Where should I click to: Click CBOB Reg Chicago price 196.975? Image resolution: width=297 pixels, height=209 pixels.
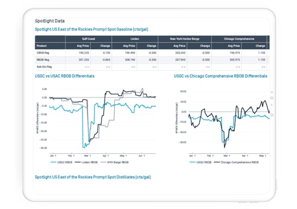click(x=235, y=53)
